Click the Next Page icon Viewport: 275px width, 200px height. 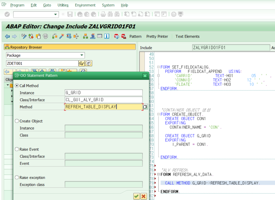pyautogui.click(x=140, y=14)
